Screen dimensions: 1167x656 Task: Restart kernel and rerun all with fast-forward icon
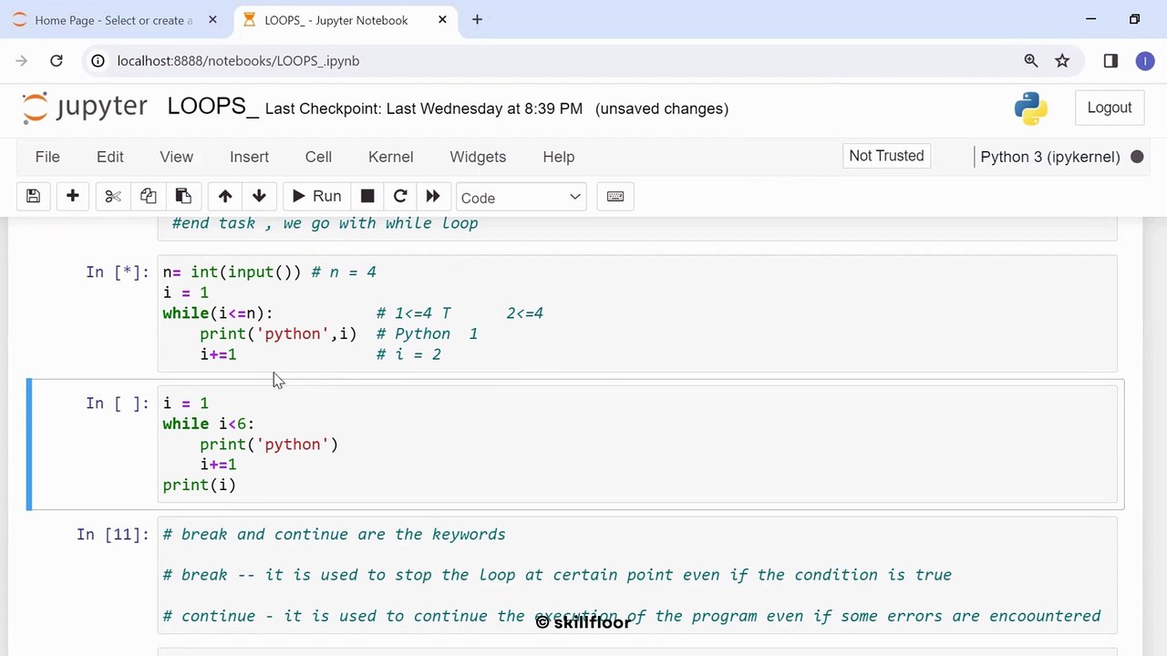click(433, 197)
